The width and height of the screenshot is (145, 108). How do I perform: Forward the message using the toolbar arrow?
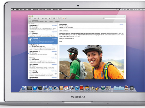pos(49,18)
